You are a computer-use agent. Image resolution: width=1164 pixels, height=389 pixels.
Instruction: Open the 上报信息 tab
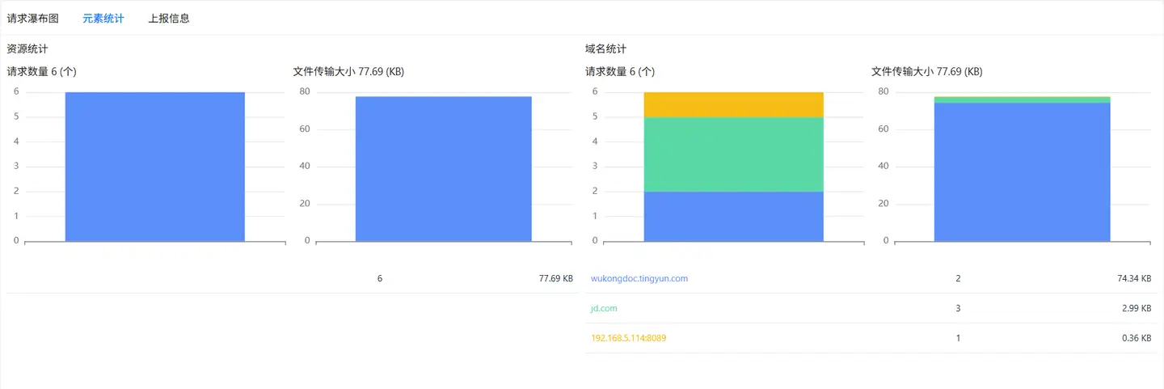point(169,18)
